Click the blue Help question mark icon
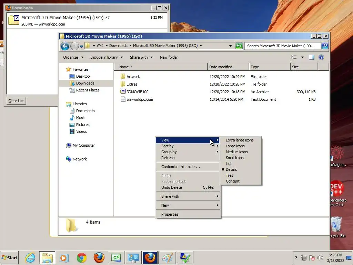 click(321, 57)
